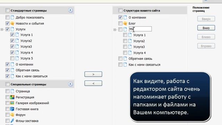Screen dimensions: 222x125
Task: Click page icon of Услуга3 in site structure
Action: (130, 47)
